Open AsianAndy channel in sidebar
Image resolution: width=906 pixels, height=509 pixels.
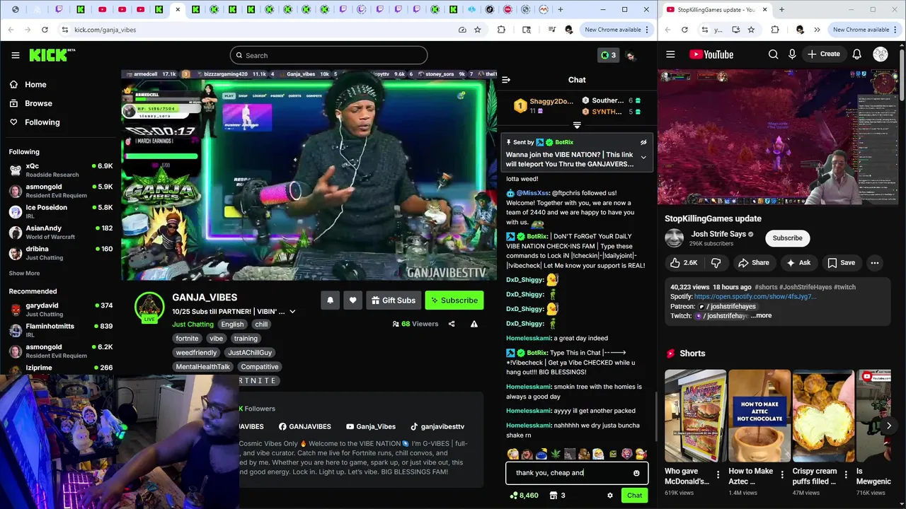click(x=60, y=232)
